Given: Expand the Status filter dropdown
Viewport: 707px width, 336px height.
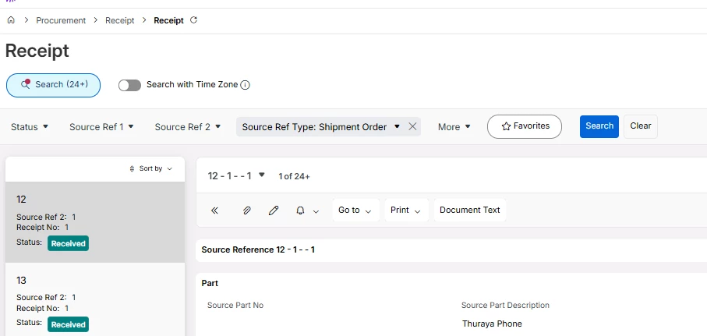Looking at the screenshot, I should (30, 127).
